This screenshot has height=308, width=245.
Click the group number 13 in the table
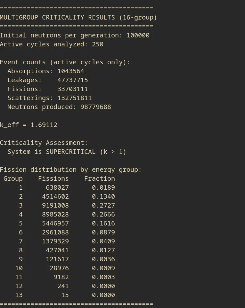point(19,295)
